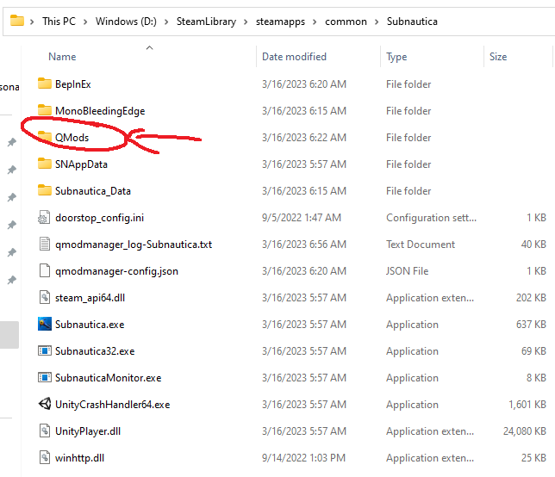Click QMods date 3/16/2023 6:22 AM
The height and width of the screenshot is (477, 555).
[x=303, y=138]
